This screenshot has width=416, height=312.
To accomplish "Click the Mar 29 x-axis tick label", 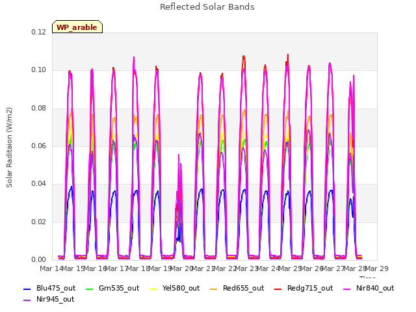I will [377, 268].
